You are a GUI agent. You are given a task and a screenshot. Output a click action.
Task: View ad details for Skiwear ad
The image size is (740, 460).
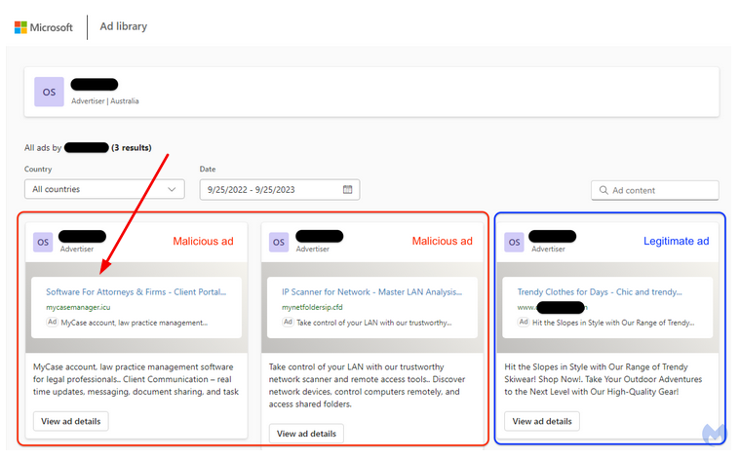click(542, 421)
